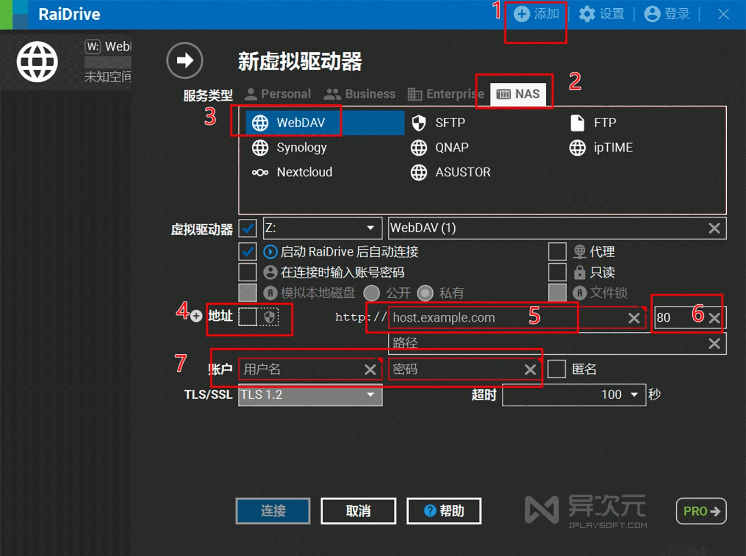The image size is (746, 556).
Task: Select WebDAV service type
Action: pos(325,122)
